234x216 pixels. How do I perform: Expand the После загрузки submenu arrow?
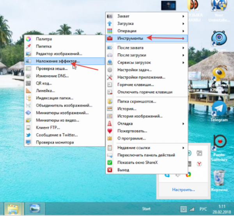coord(183,55)
